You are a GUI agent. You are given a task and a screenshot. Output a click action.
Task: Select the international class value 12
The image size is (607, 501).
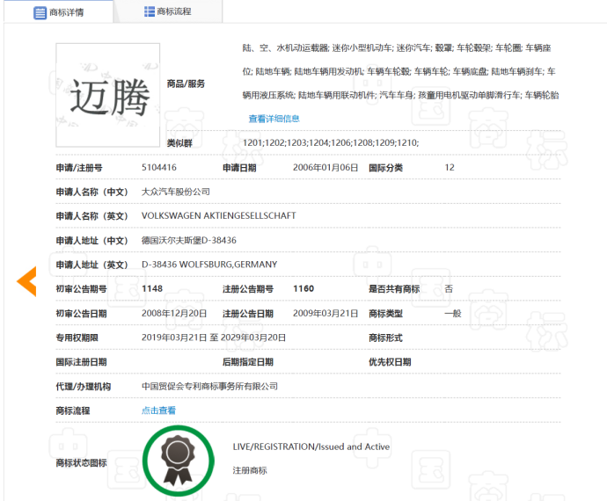pos(450,168)
